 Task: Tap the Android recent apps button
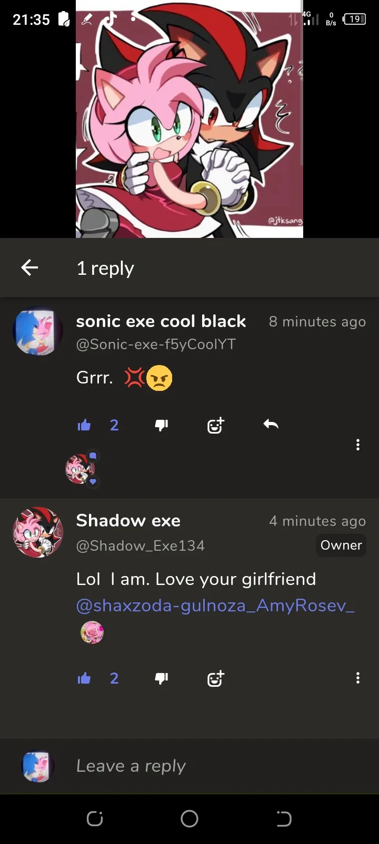(x=95, y=819)
